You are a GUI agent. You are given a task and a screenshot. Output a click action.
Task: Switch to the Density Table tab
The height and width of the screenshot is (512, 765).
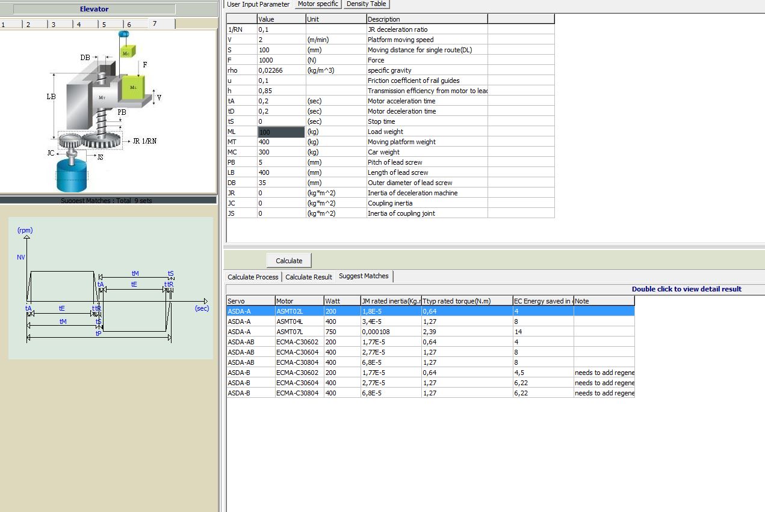[x=366, y=4]
